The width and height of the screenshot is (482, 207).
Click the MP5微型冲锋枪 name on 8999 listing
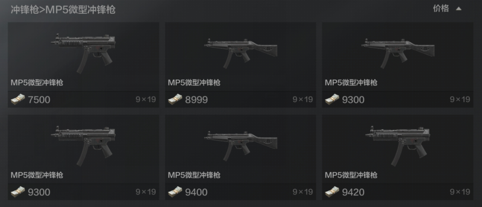pos(194,83)
